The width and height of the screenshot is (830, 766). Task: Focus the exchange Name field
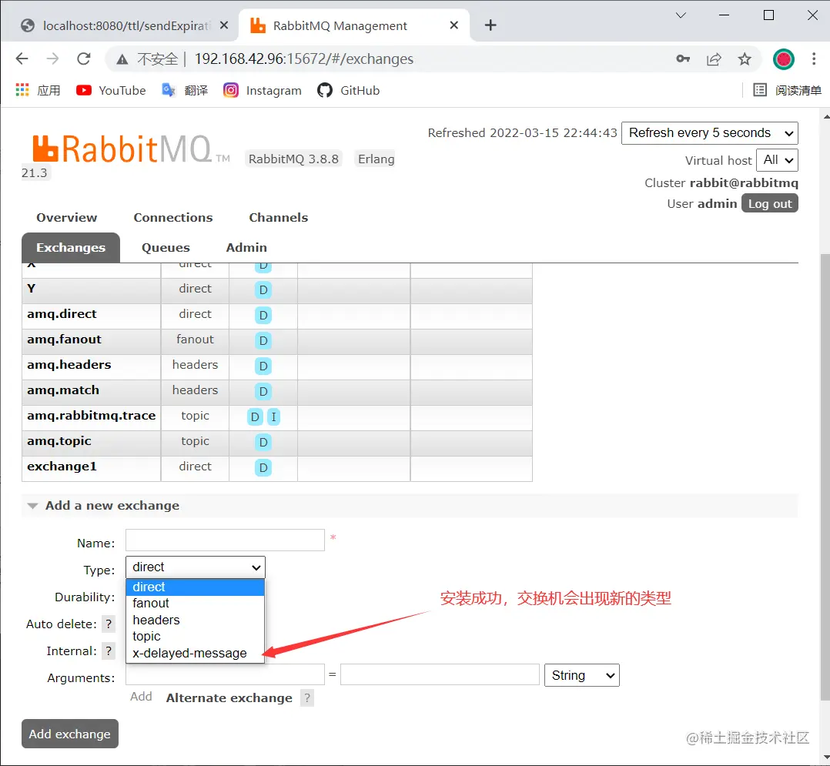click(225, 540)
